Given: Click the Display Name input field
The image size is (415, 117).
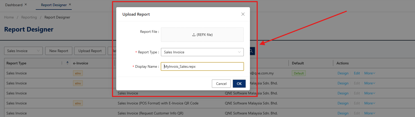Looking at the screenshot, I should coord(202,66).
